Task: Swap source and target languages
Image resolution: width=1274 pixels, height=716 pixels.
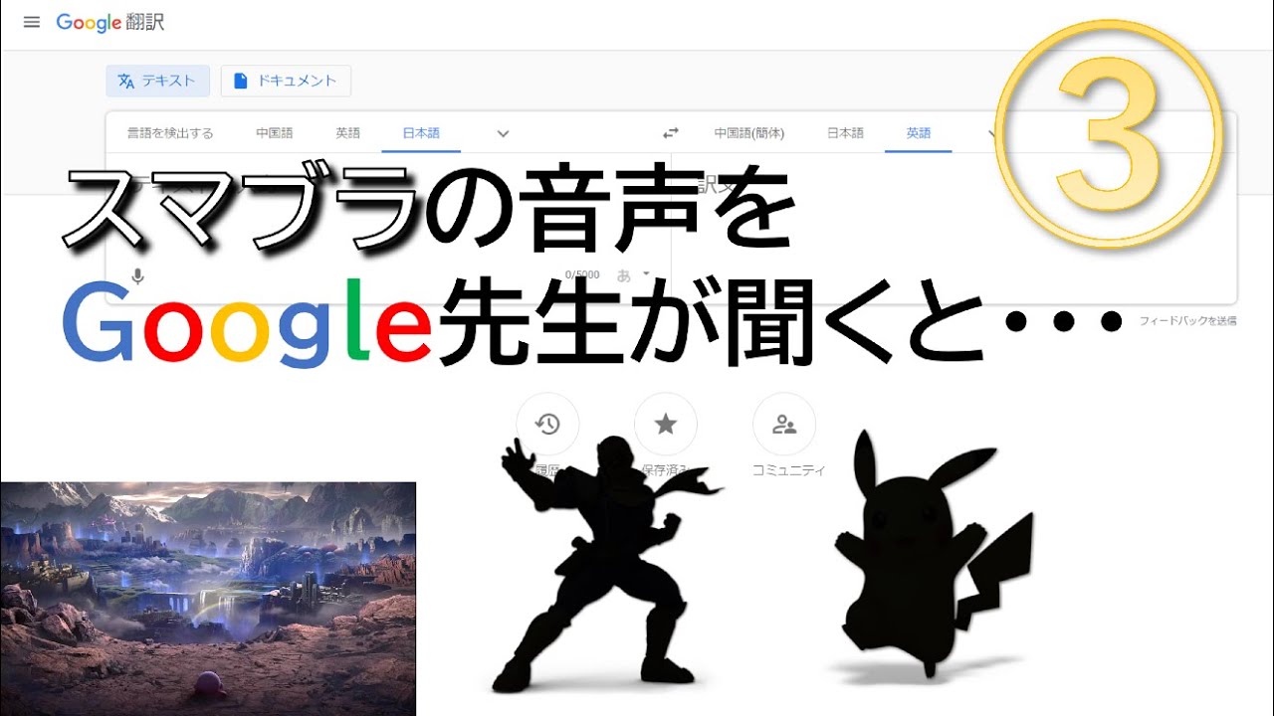Action: pyautogui.click(x=671, y=133)
